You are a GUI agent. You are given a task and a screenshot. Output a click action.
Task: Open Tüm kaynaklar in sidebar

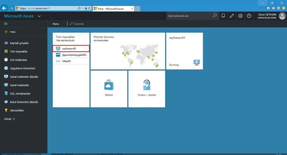(24, 52)
